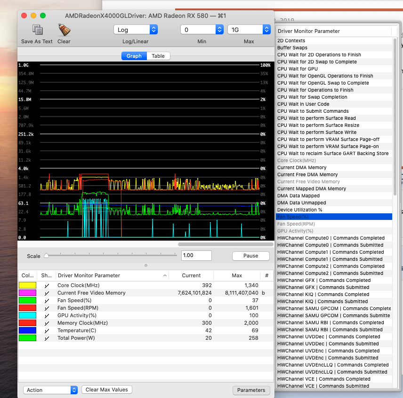
Task: Click blue swatch for Temperature(C)
Action: pyautogui.click(x=27, y=330)
